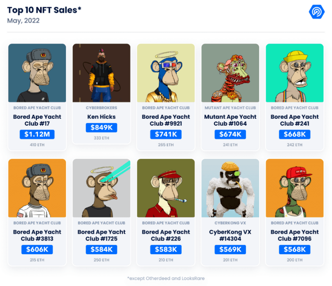This screenshot has height=286, width=332.
Task: Click the CYBERBROKERS collection label
Action: 101,108
